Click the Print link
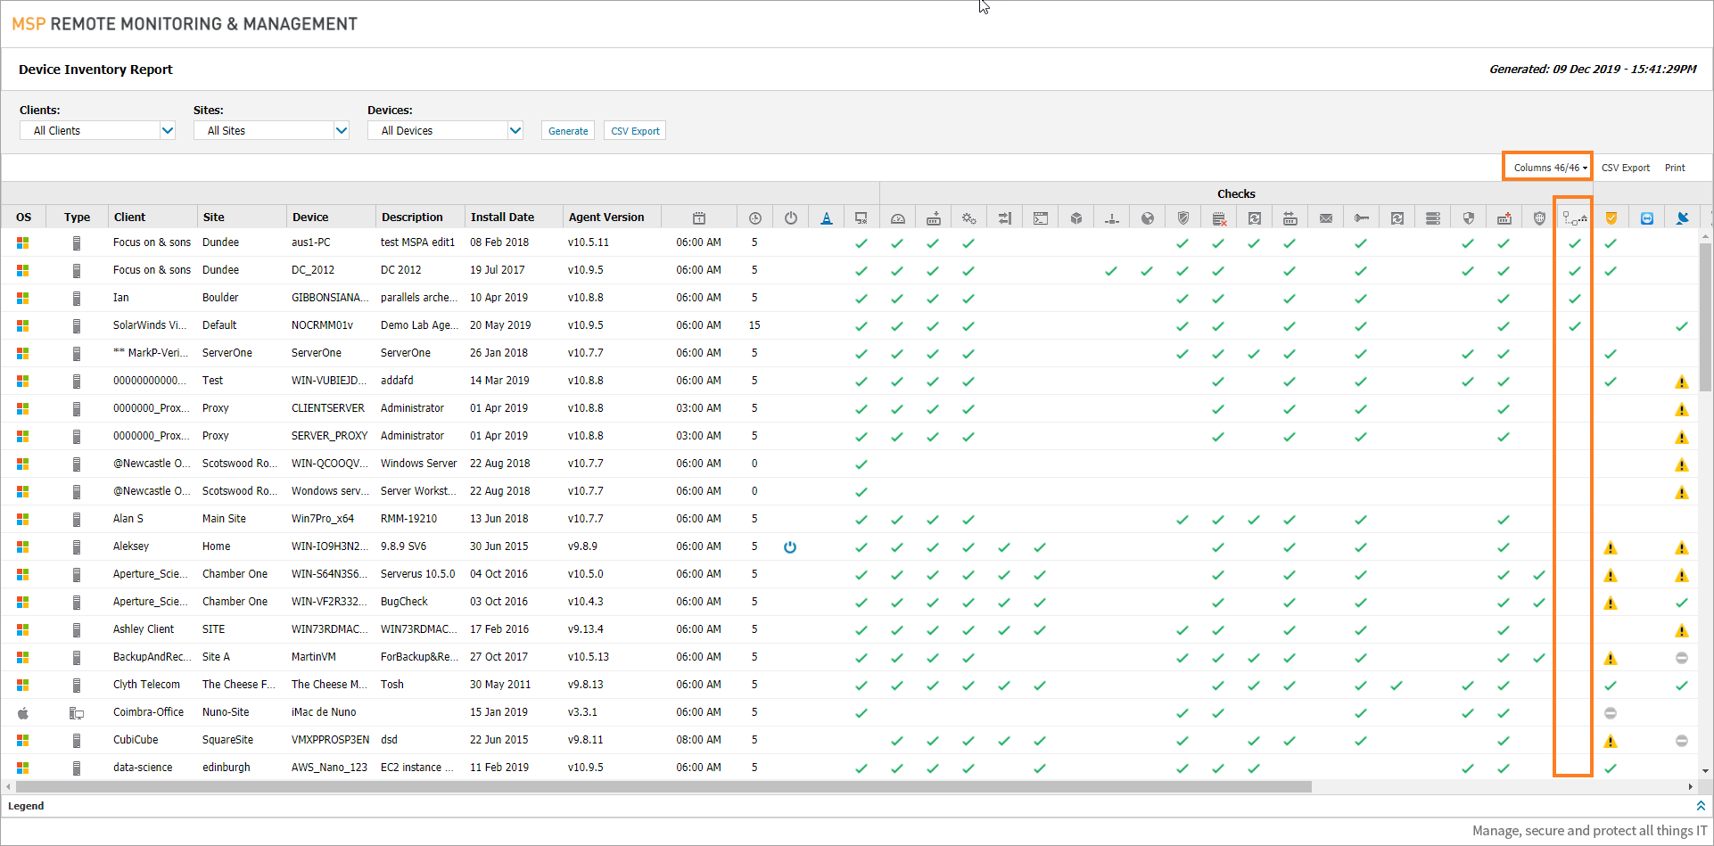1714x846 pixels. pyautogui.click(x=1675, y=168)
